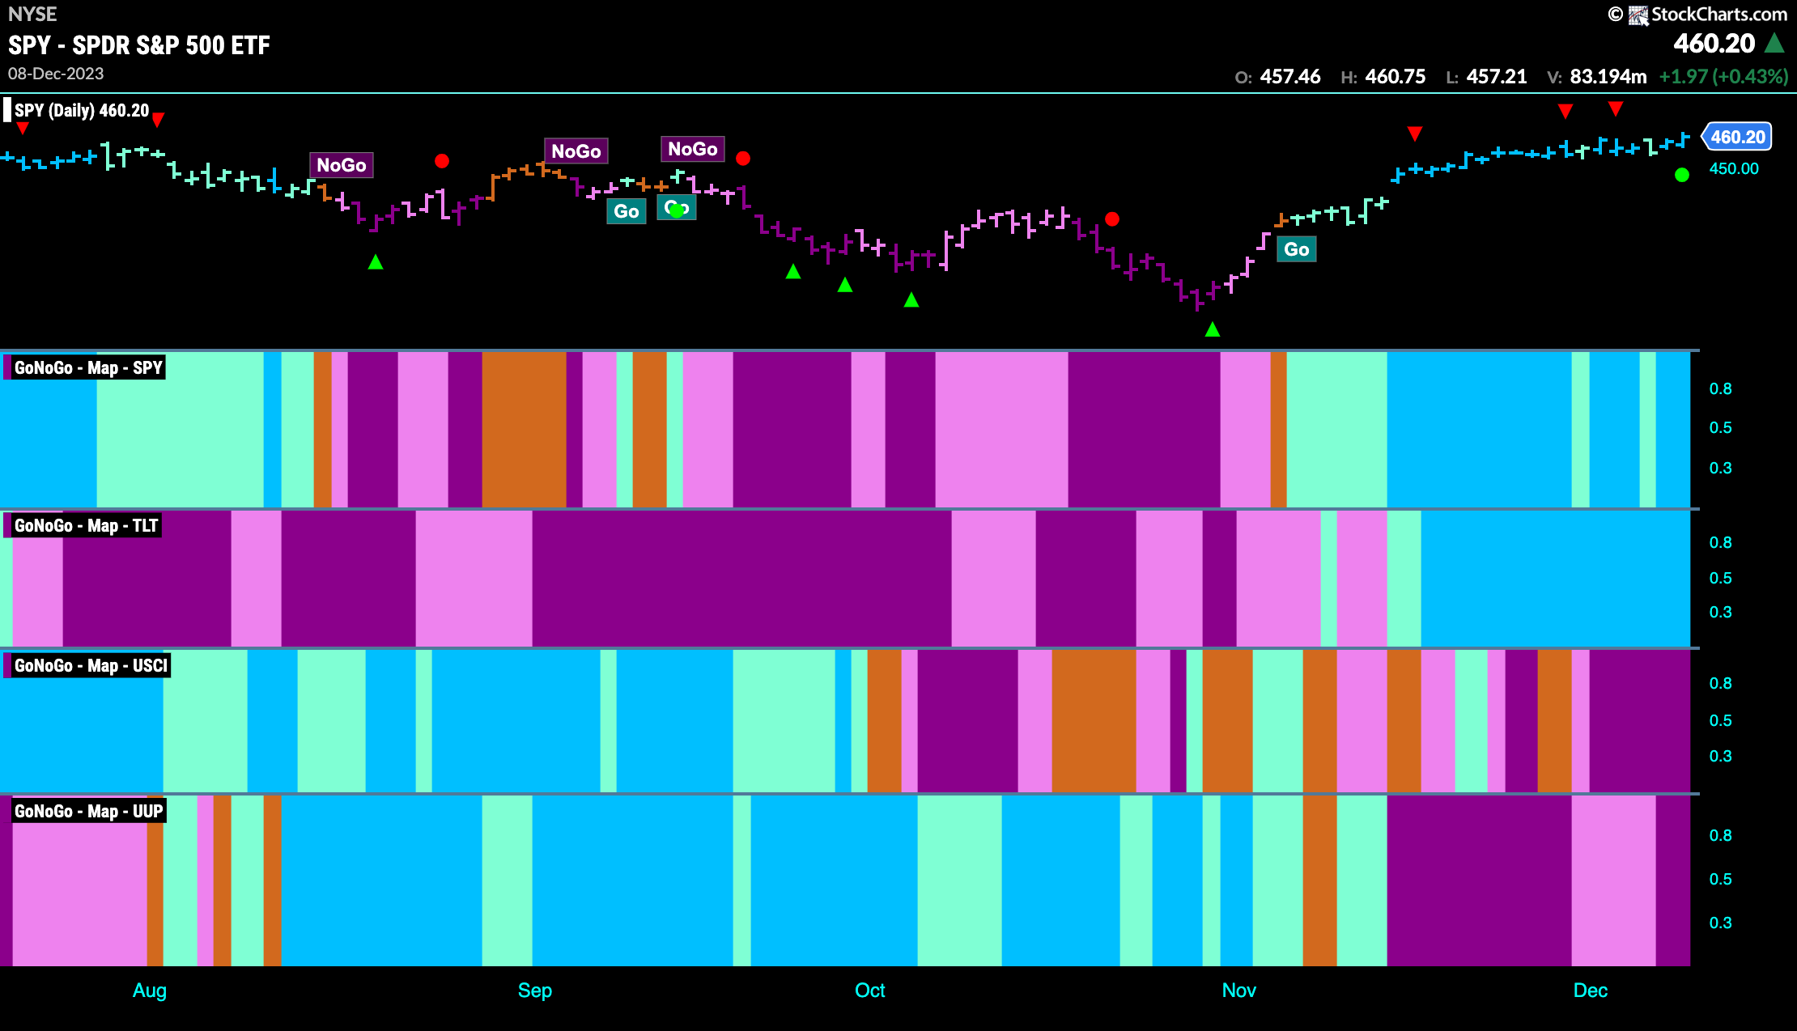Click the low price value 457.21
The width and height of the screenshot is (1797, 1031).
pos(1497,77)
